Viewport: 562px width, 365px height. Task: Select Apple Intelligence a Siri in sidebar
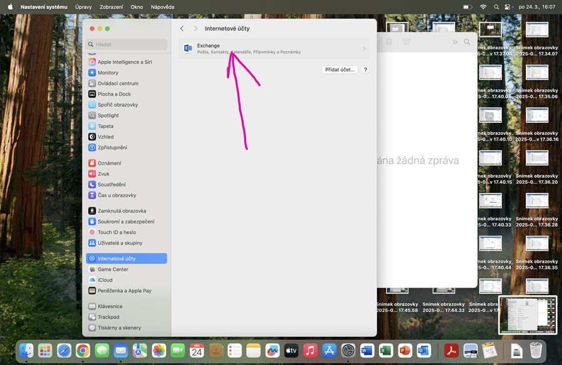click(x=125, y=62)
